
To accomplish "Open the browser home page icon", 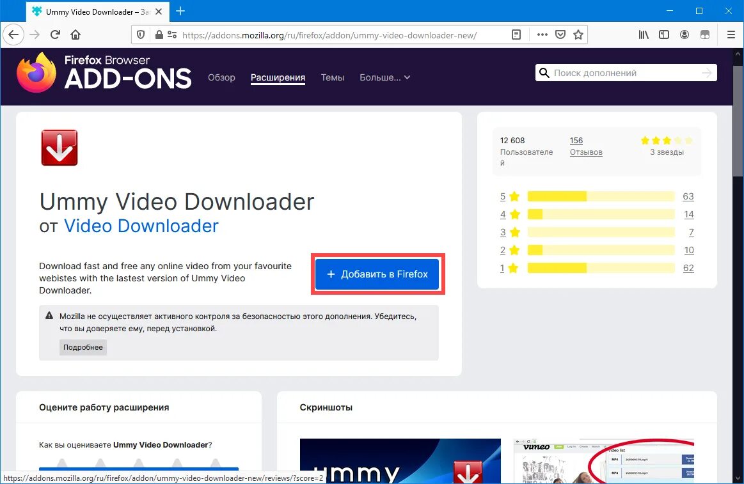I will click(75, 35).
